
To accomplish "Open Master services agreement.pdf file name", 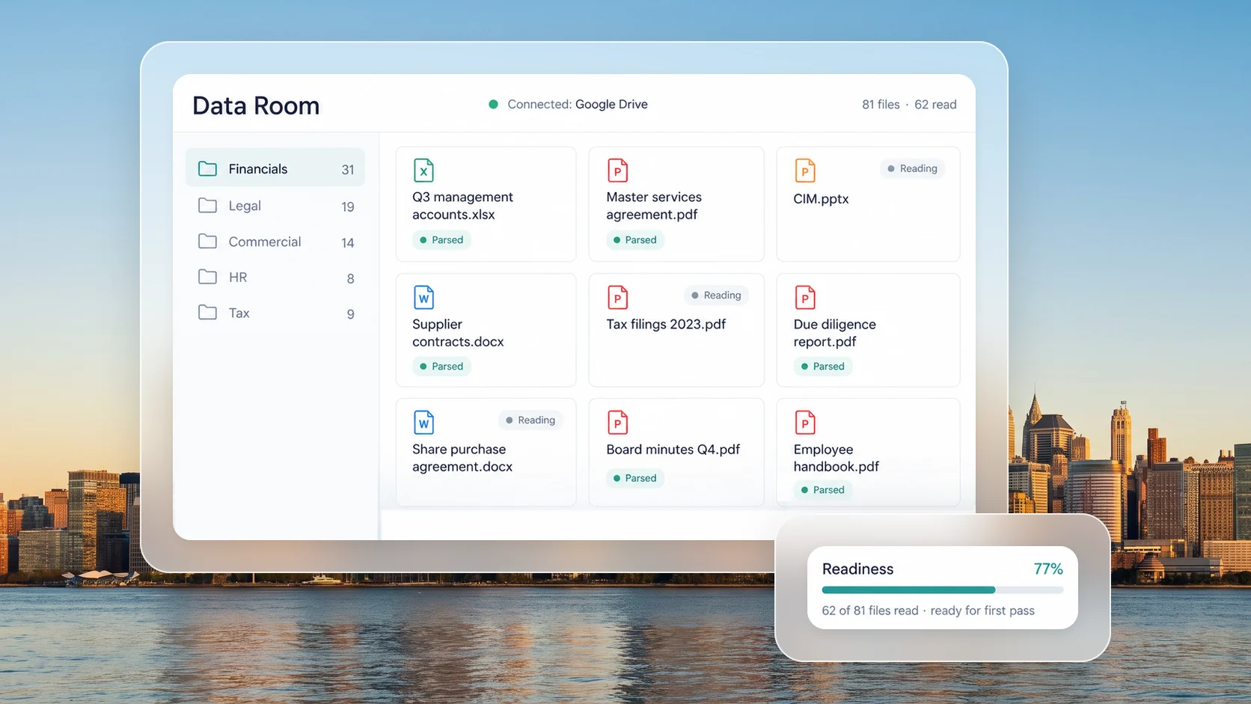I will 654,206.
